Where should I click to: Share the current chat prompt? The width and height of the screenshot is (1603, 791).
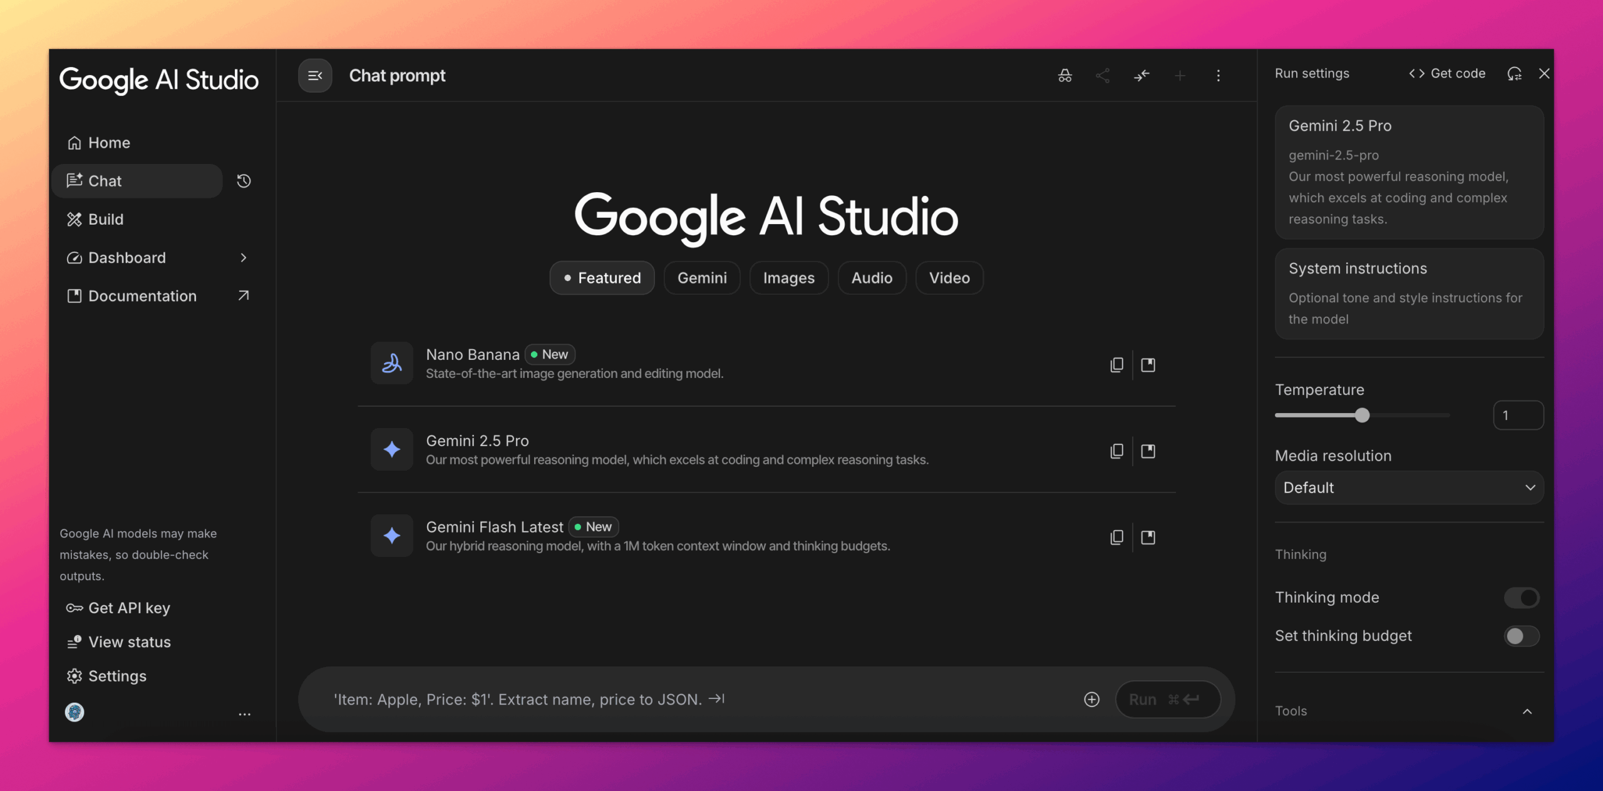[x=1103, y=76]
